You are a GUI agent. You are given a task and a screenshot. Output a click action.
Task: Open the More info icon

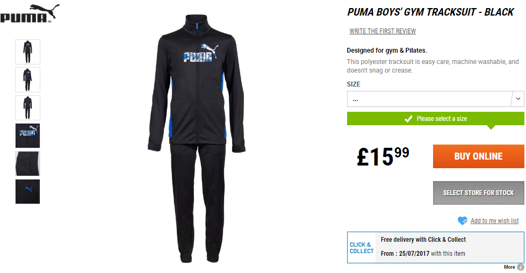[x=521, y=267]
